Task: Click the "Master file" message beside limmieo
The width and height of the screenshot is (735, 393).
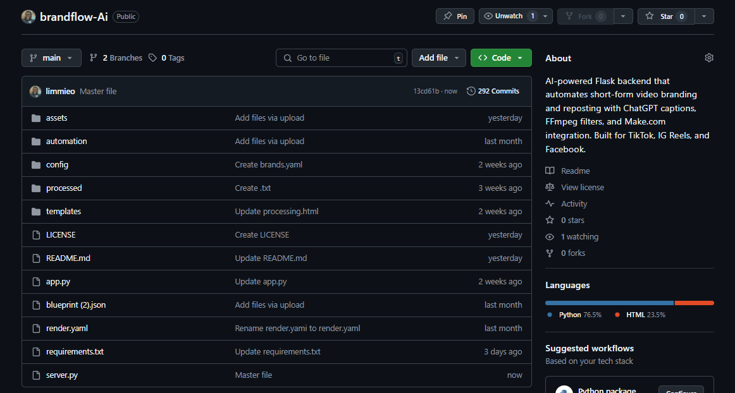Action: click(x=98, y=92)
